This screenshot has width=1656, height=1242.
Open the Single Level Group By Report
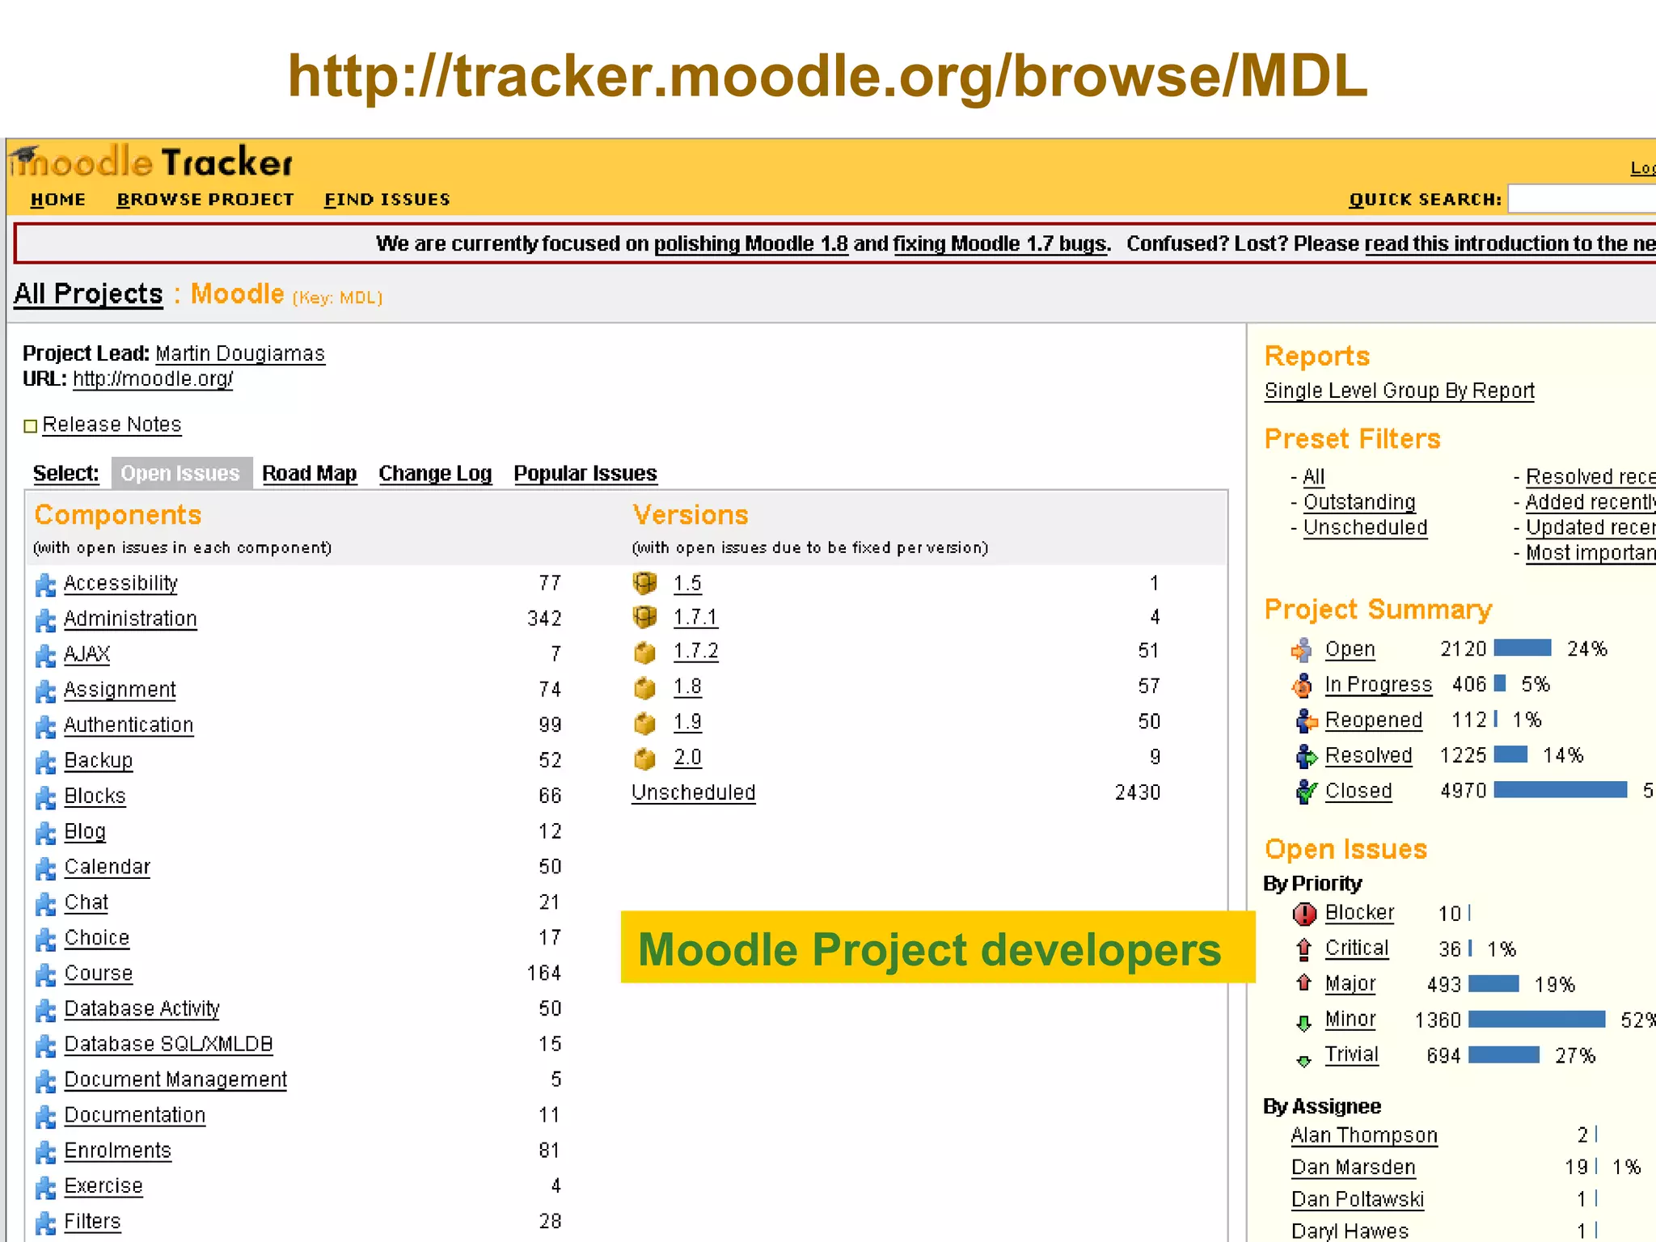point(1400,391)
